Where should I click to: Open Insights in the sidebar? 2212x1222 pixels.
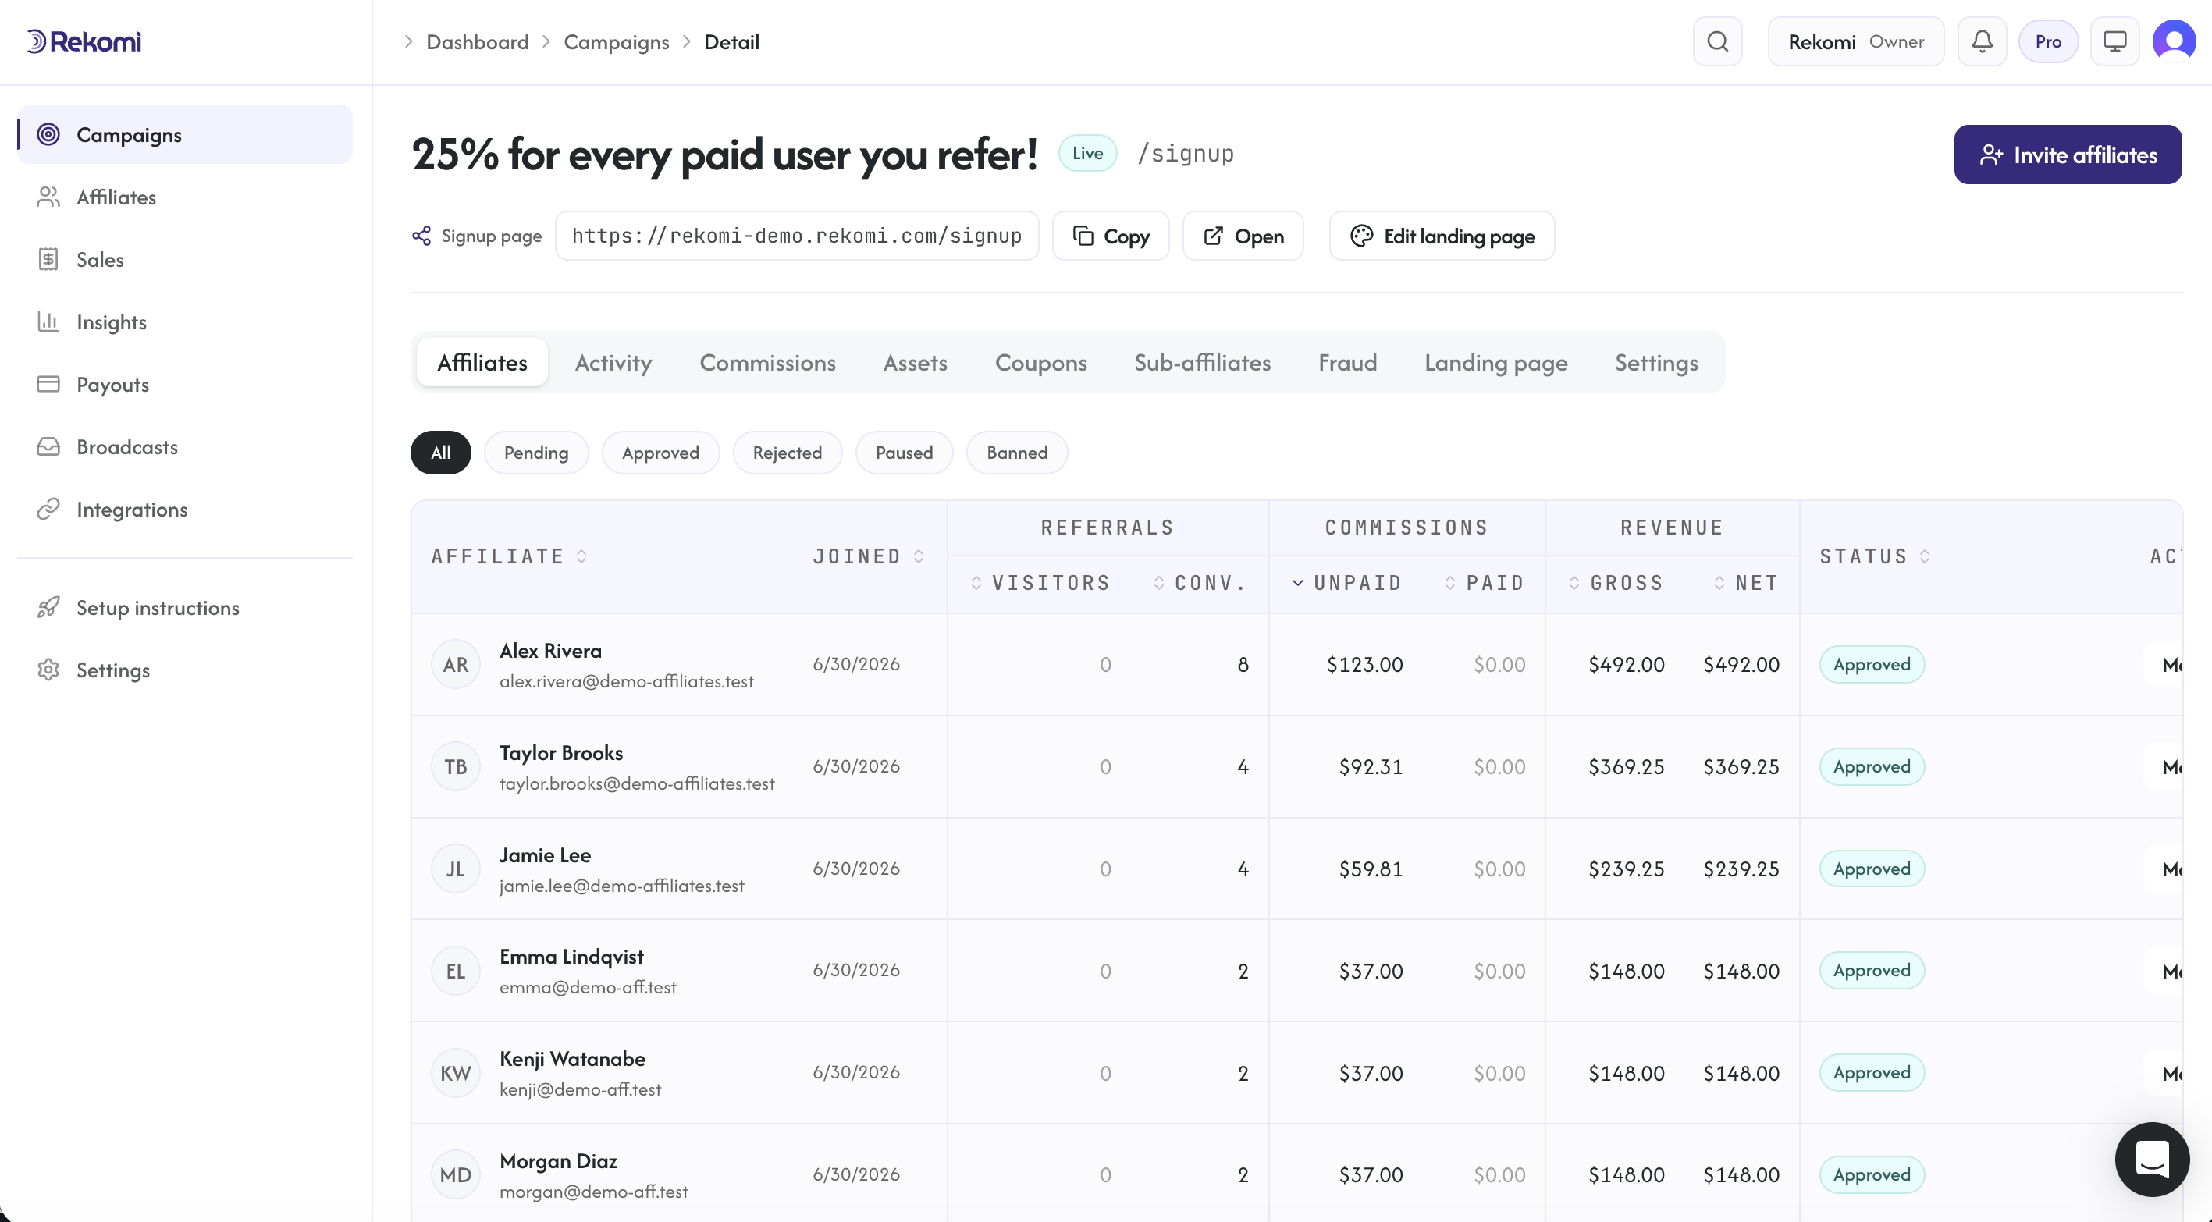185,322
